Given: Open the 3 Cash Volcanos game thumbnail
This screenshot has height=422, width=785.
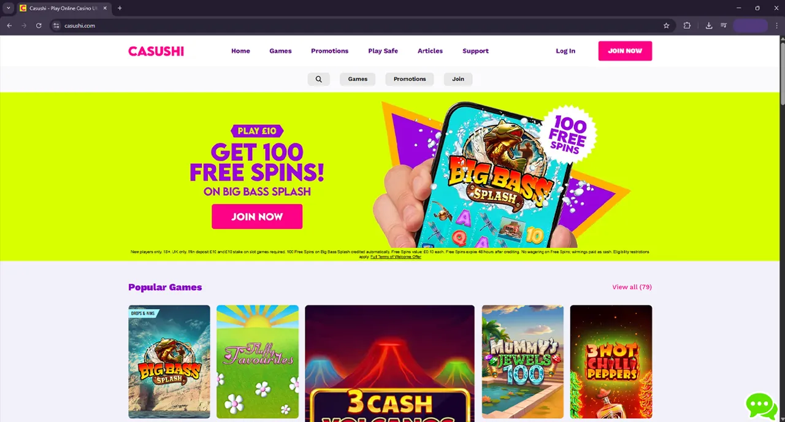Looking at the screenshot, I should pos(389,363).
